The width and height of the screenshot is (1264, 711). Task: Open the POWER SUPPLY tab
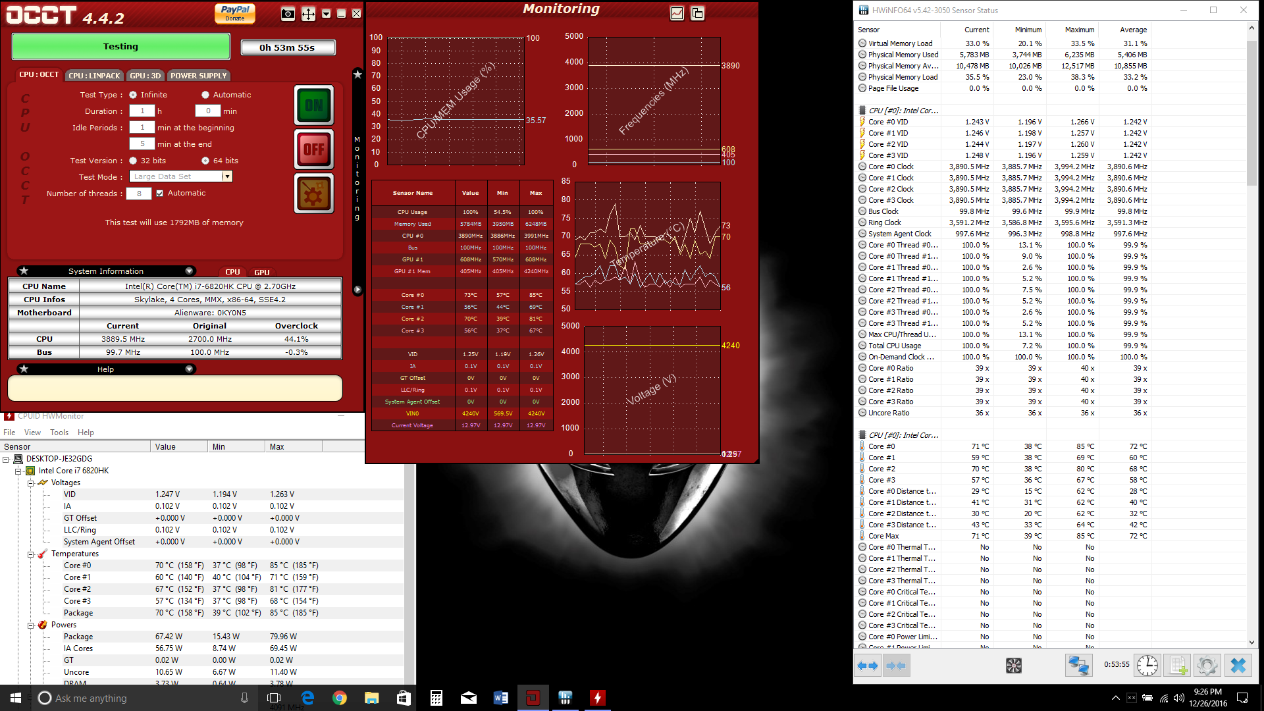tap(198, 76)
